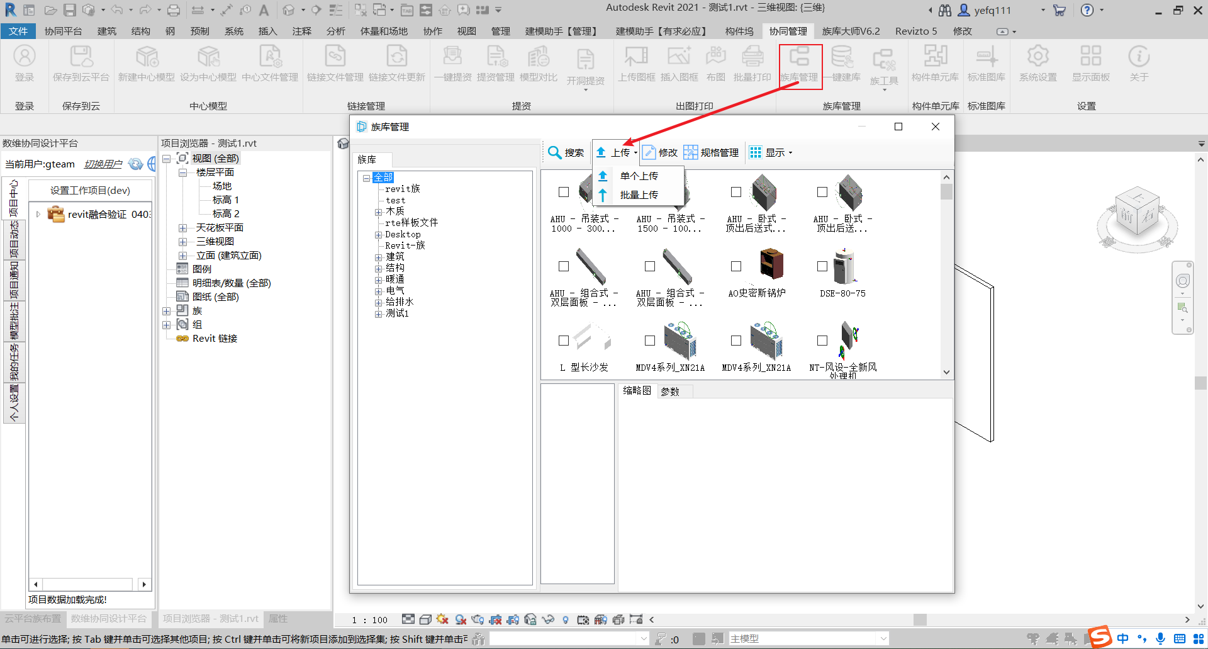
Task: Click 显示面板 ribbon icon
Action: point(1091,63)
